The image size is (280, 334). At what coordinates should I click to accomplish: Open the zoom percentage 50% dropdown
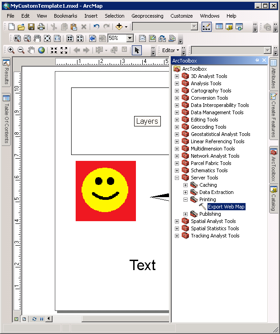coord(130,39)
